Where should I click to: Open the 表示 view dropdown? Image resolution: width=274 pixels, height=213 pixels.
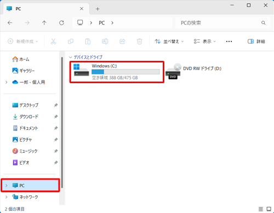tap(204, 42)
